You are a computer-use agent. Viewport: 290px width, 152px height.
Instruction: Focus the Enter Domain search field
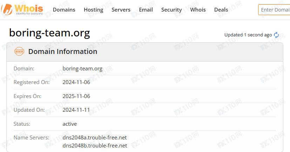[x=275, y=10]
